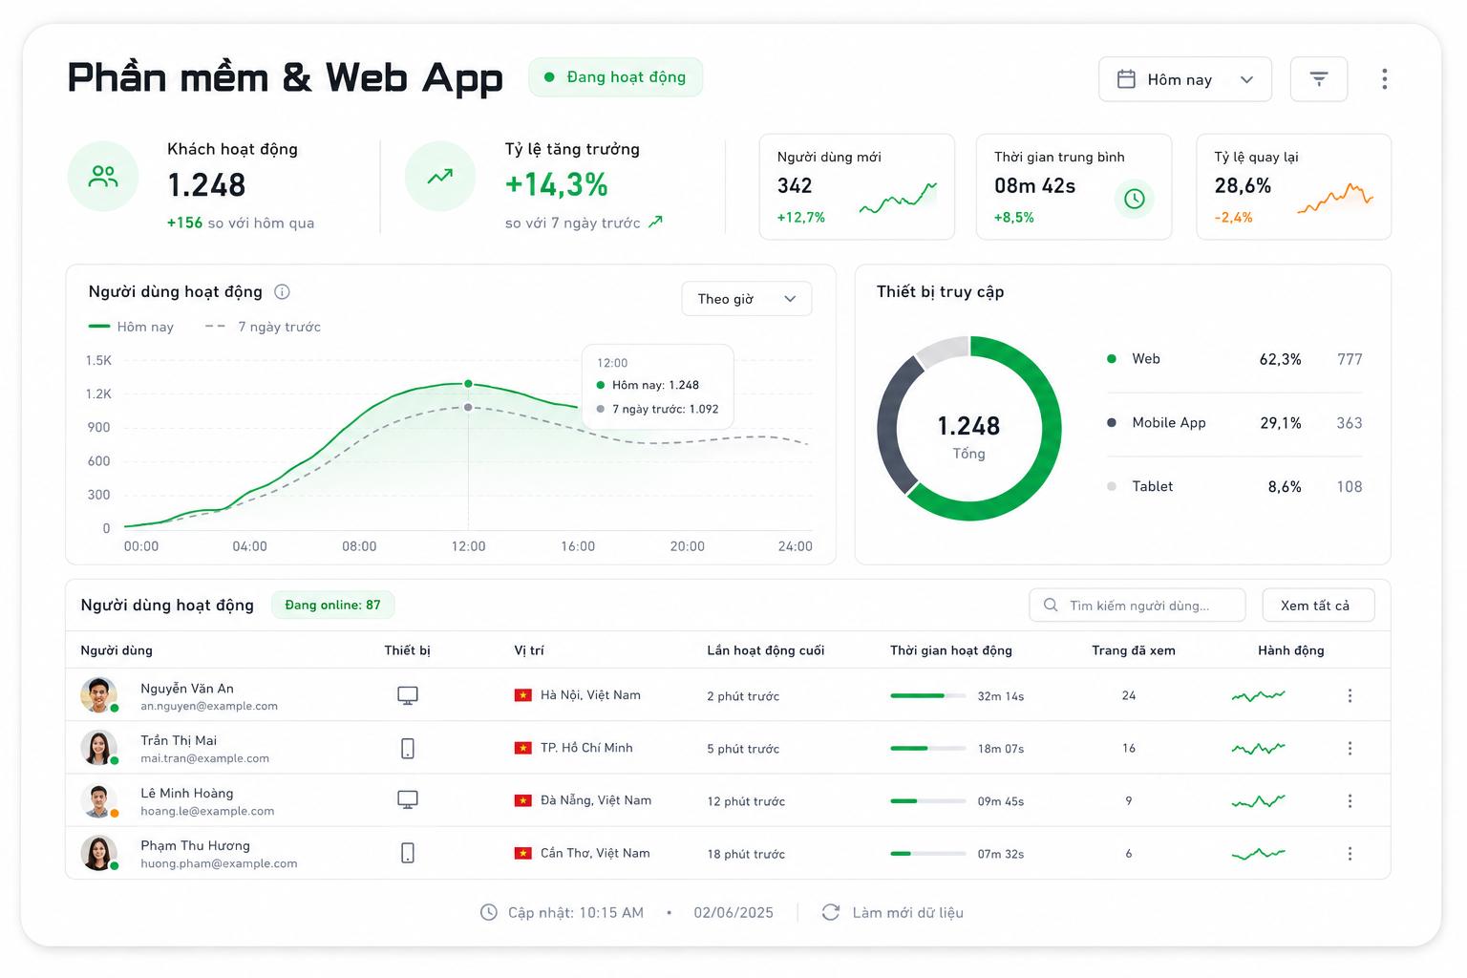
Task: Click the clock icon in Thời gian trung bình
Action: [1135, 199]
